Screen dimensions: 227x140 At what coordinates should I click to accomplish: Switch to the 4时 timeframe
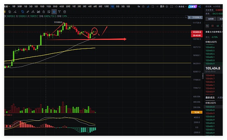(90, 6)
